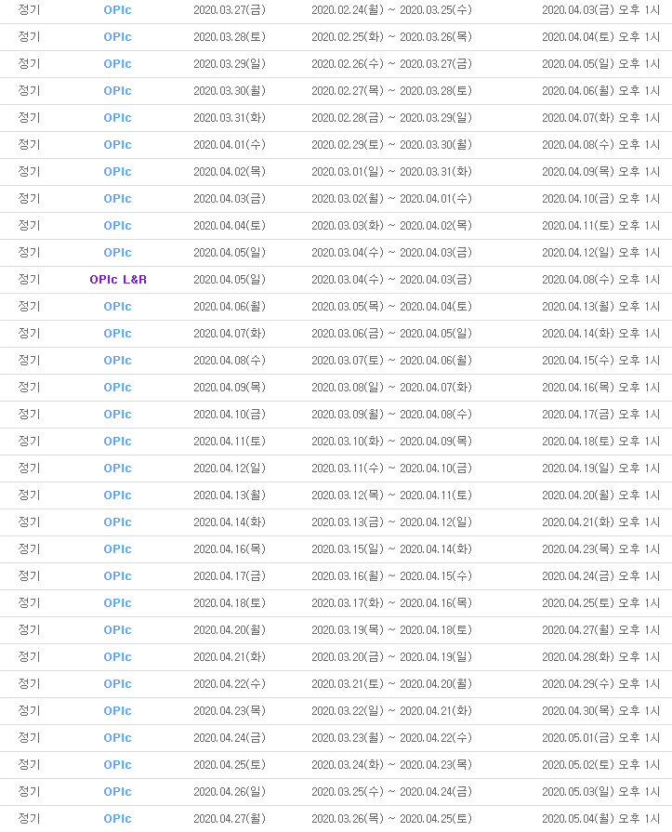Open the OPIc link for test date 2020.03.31(화)

pos(117,118)
